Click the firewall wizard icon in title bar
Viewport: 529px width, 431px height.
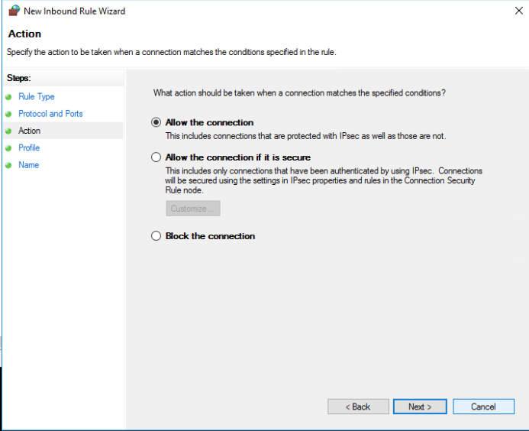[13, 11]
